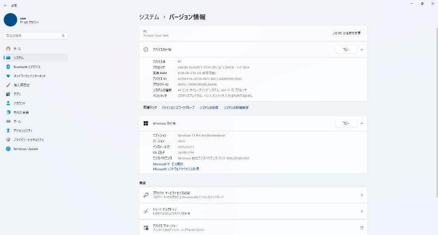Screen dimensions: 438x235
Task: Click the 設定の検索 search field
Action: (x=32, y=36)
